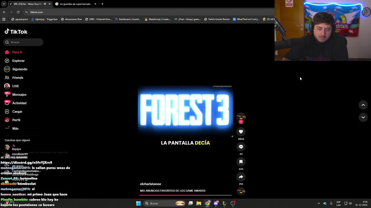
Task: Share the video with the arrow icon
Action: pyautogui.click(x=241, y=177)
